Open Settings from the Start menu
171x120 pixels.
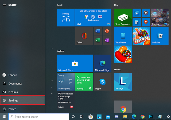(x=22, y=100)
